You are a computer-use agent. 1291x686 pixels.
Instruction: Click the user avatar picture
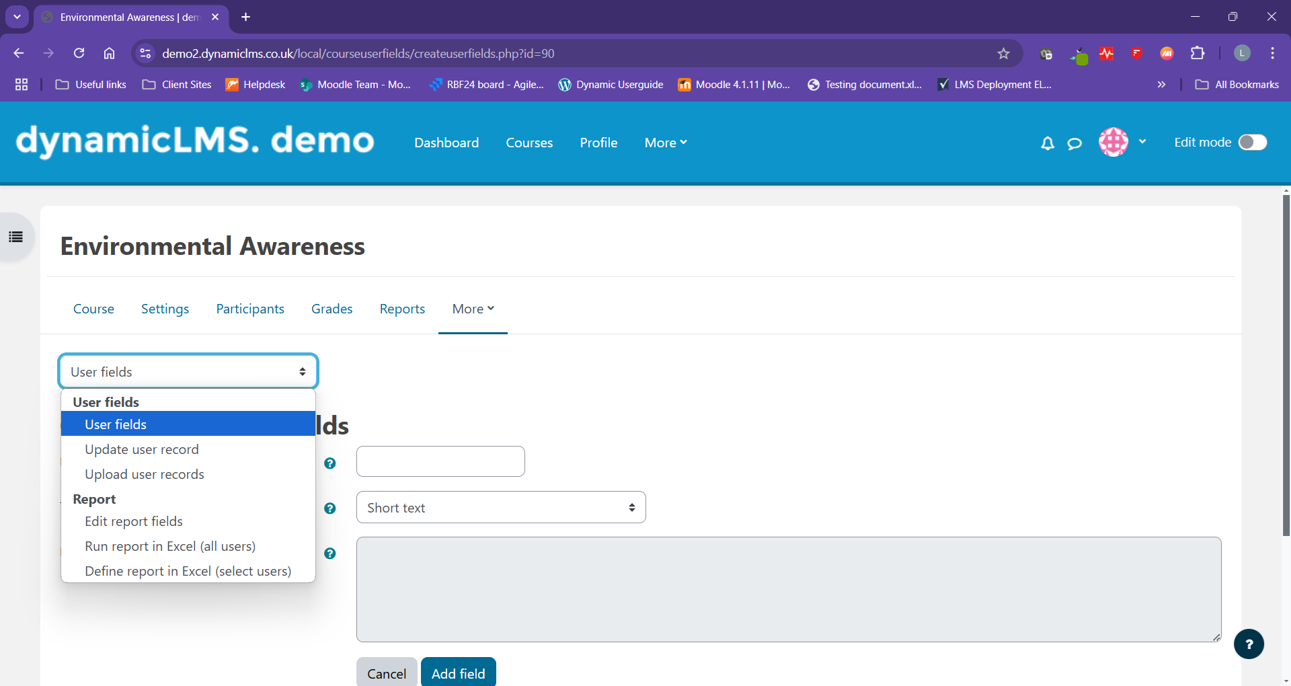pos(1113,142)
